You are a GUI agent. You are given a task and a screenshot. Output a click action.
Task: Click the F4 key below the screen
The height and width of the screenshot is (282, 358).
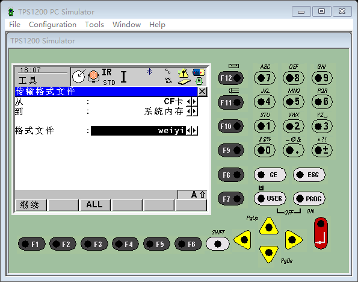[x=125, y=244]
